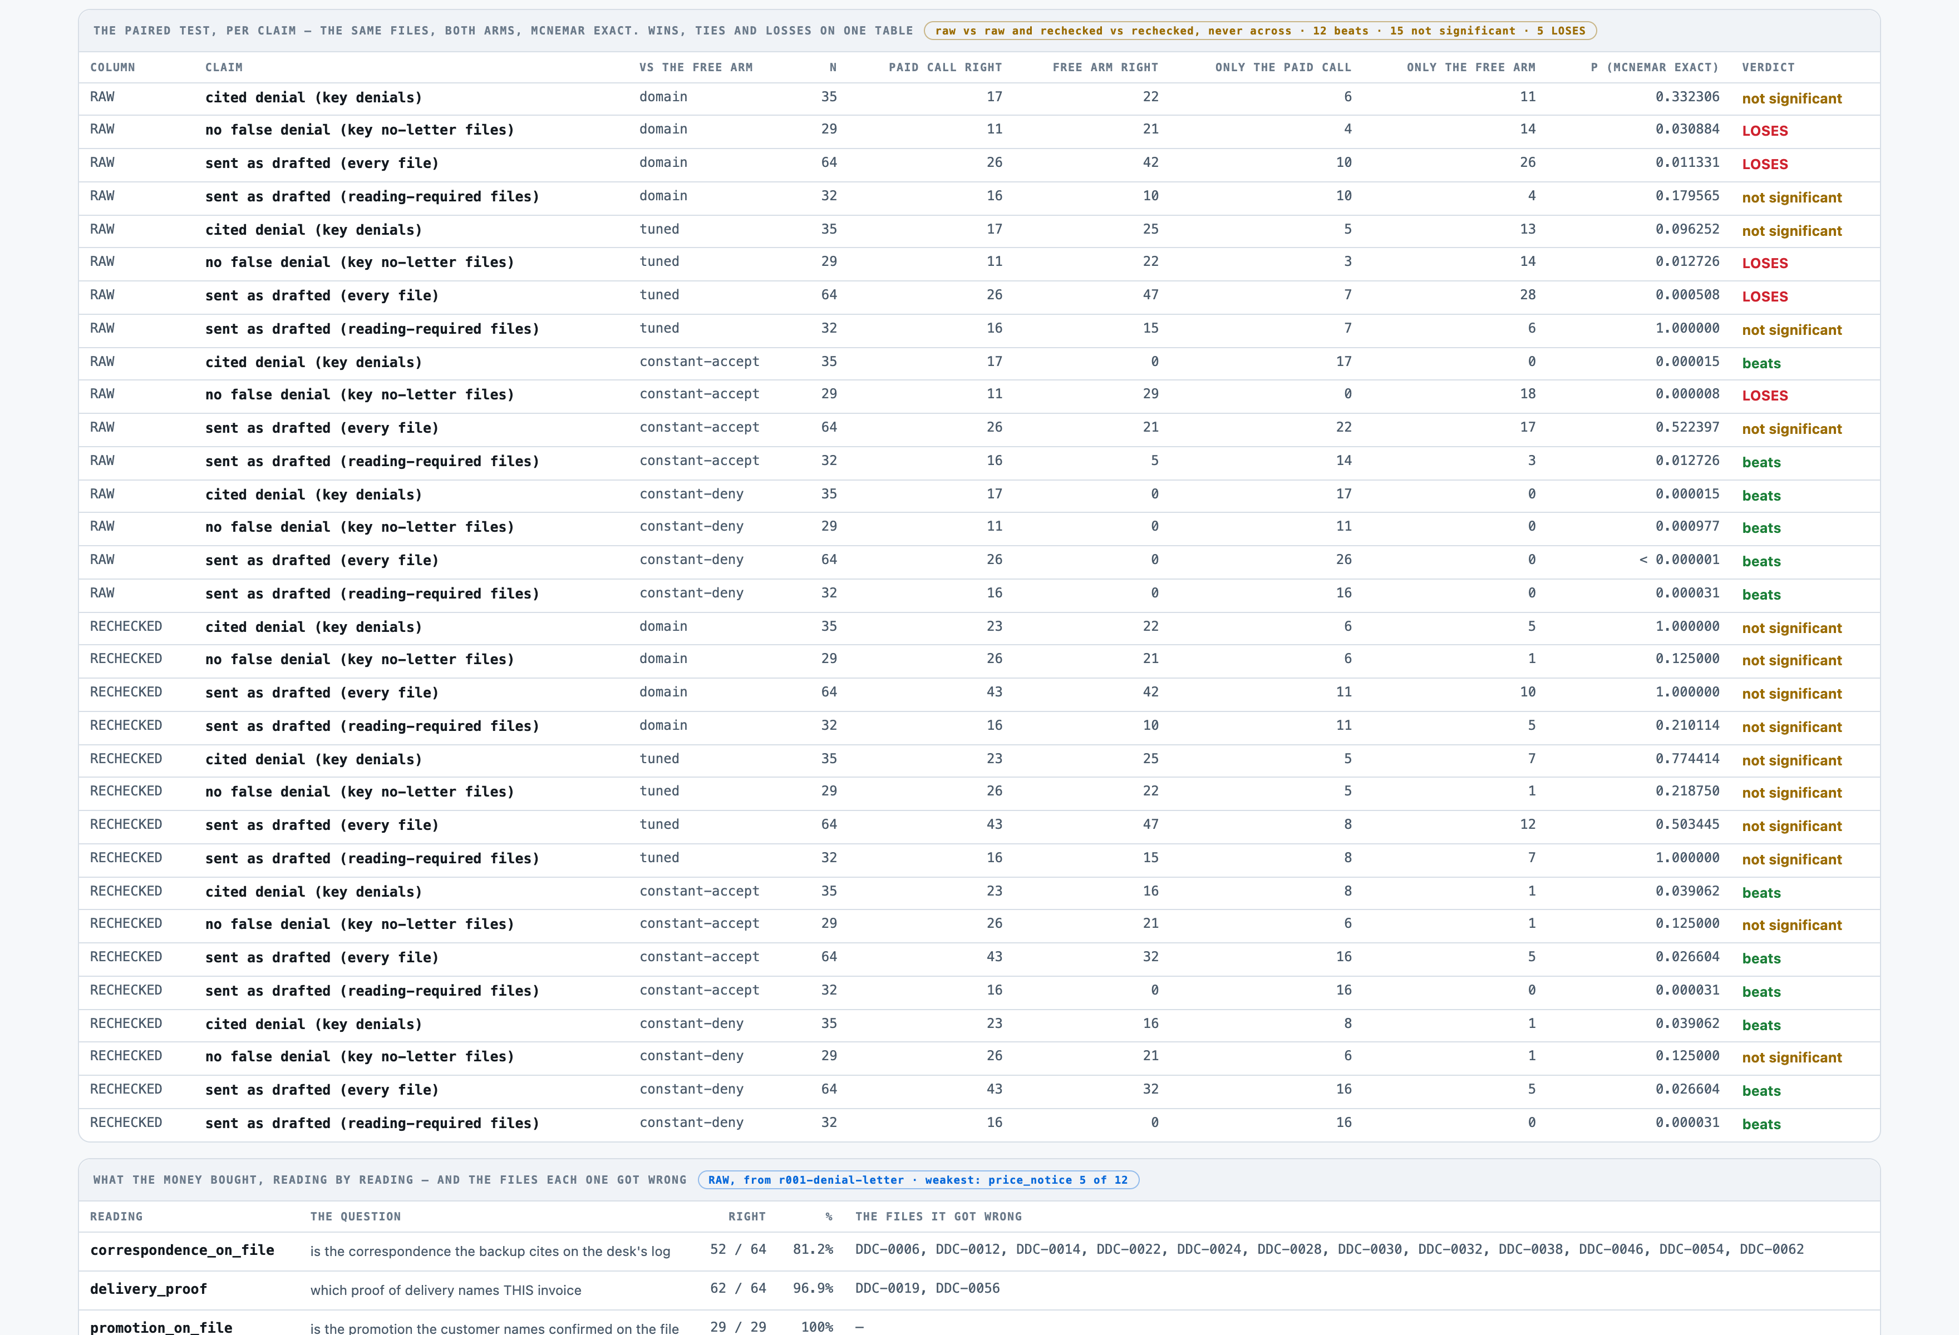
Task: Select the p-value 0.218750
Action: pos(1687,792)
